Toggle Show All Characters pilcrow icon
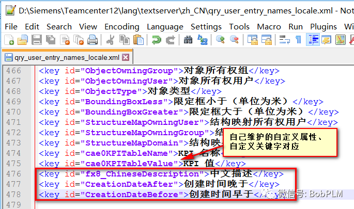Image resolution: width=354 pixels, height=209 pixels. pos(298,40)
